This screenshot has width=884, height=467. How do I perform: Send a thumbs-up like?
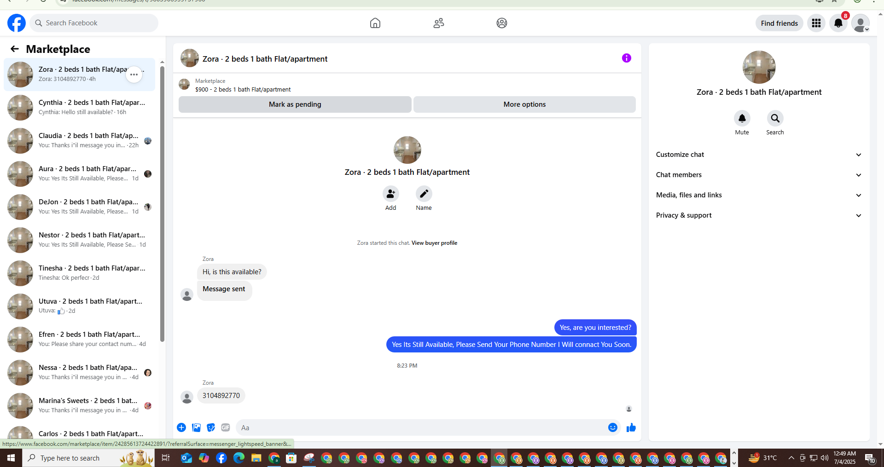tap(631, 427)
